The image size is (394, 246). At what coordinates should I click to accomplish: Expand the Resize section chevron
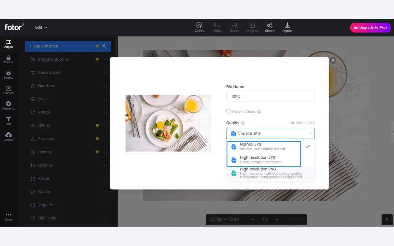click(x=105, y=178)
